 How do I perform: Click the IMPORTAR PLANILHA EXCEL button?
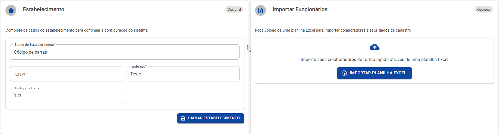pyautogui.click(x=374, y=73)
